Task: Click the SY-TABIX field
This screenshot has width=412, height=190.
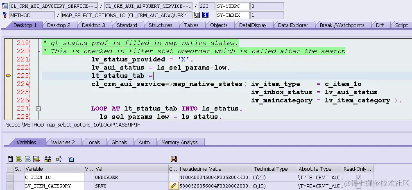Action: (x=233, y=15)
